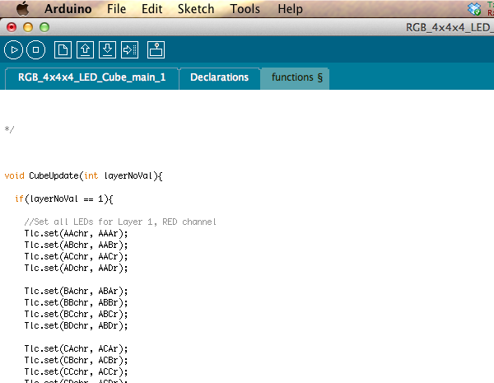Click the Verify (play) button in the toolbar

pos(13,49)
